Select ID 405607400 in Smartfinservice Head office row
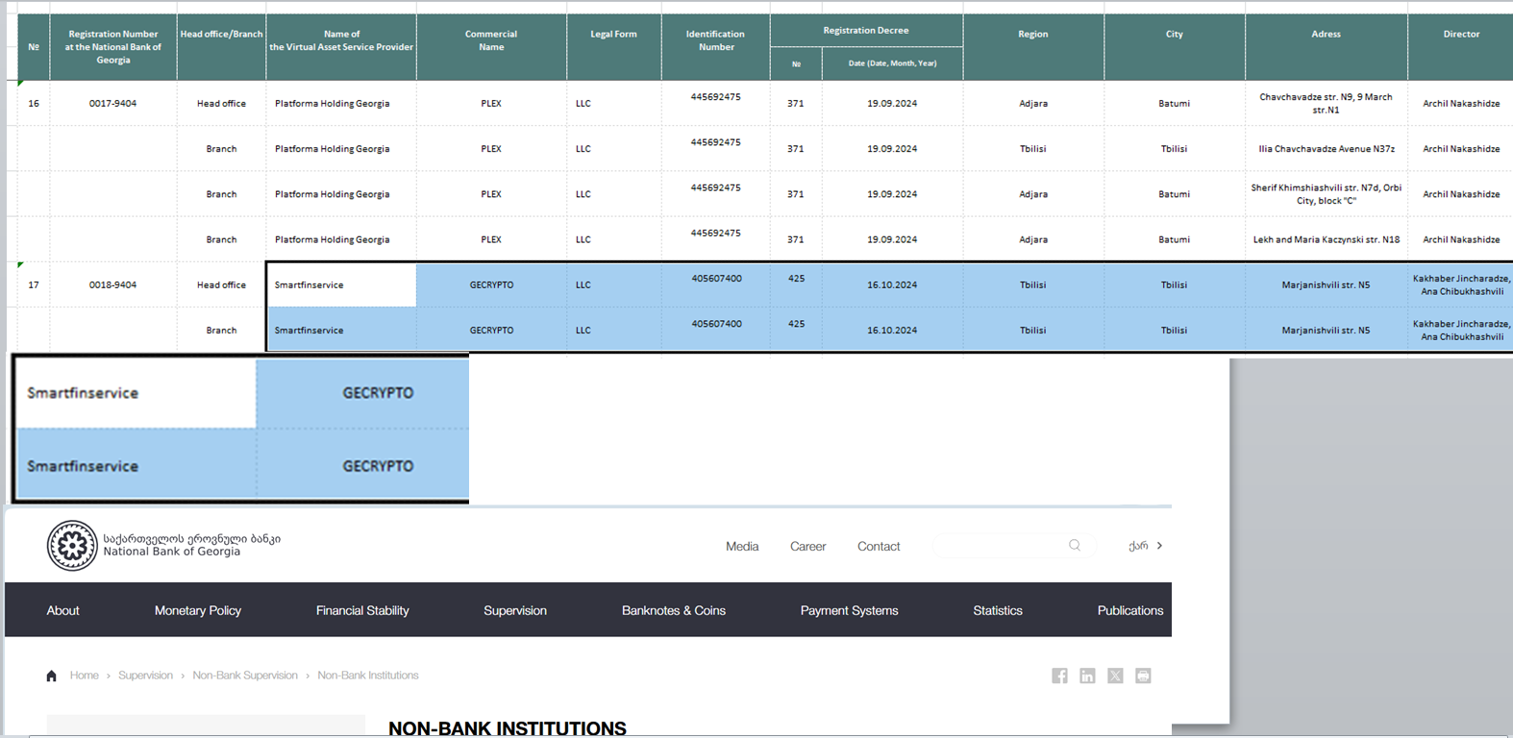Image resolution: width=1513 pixels, height=738 pixels. 716,285
